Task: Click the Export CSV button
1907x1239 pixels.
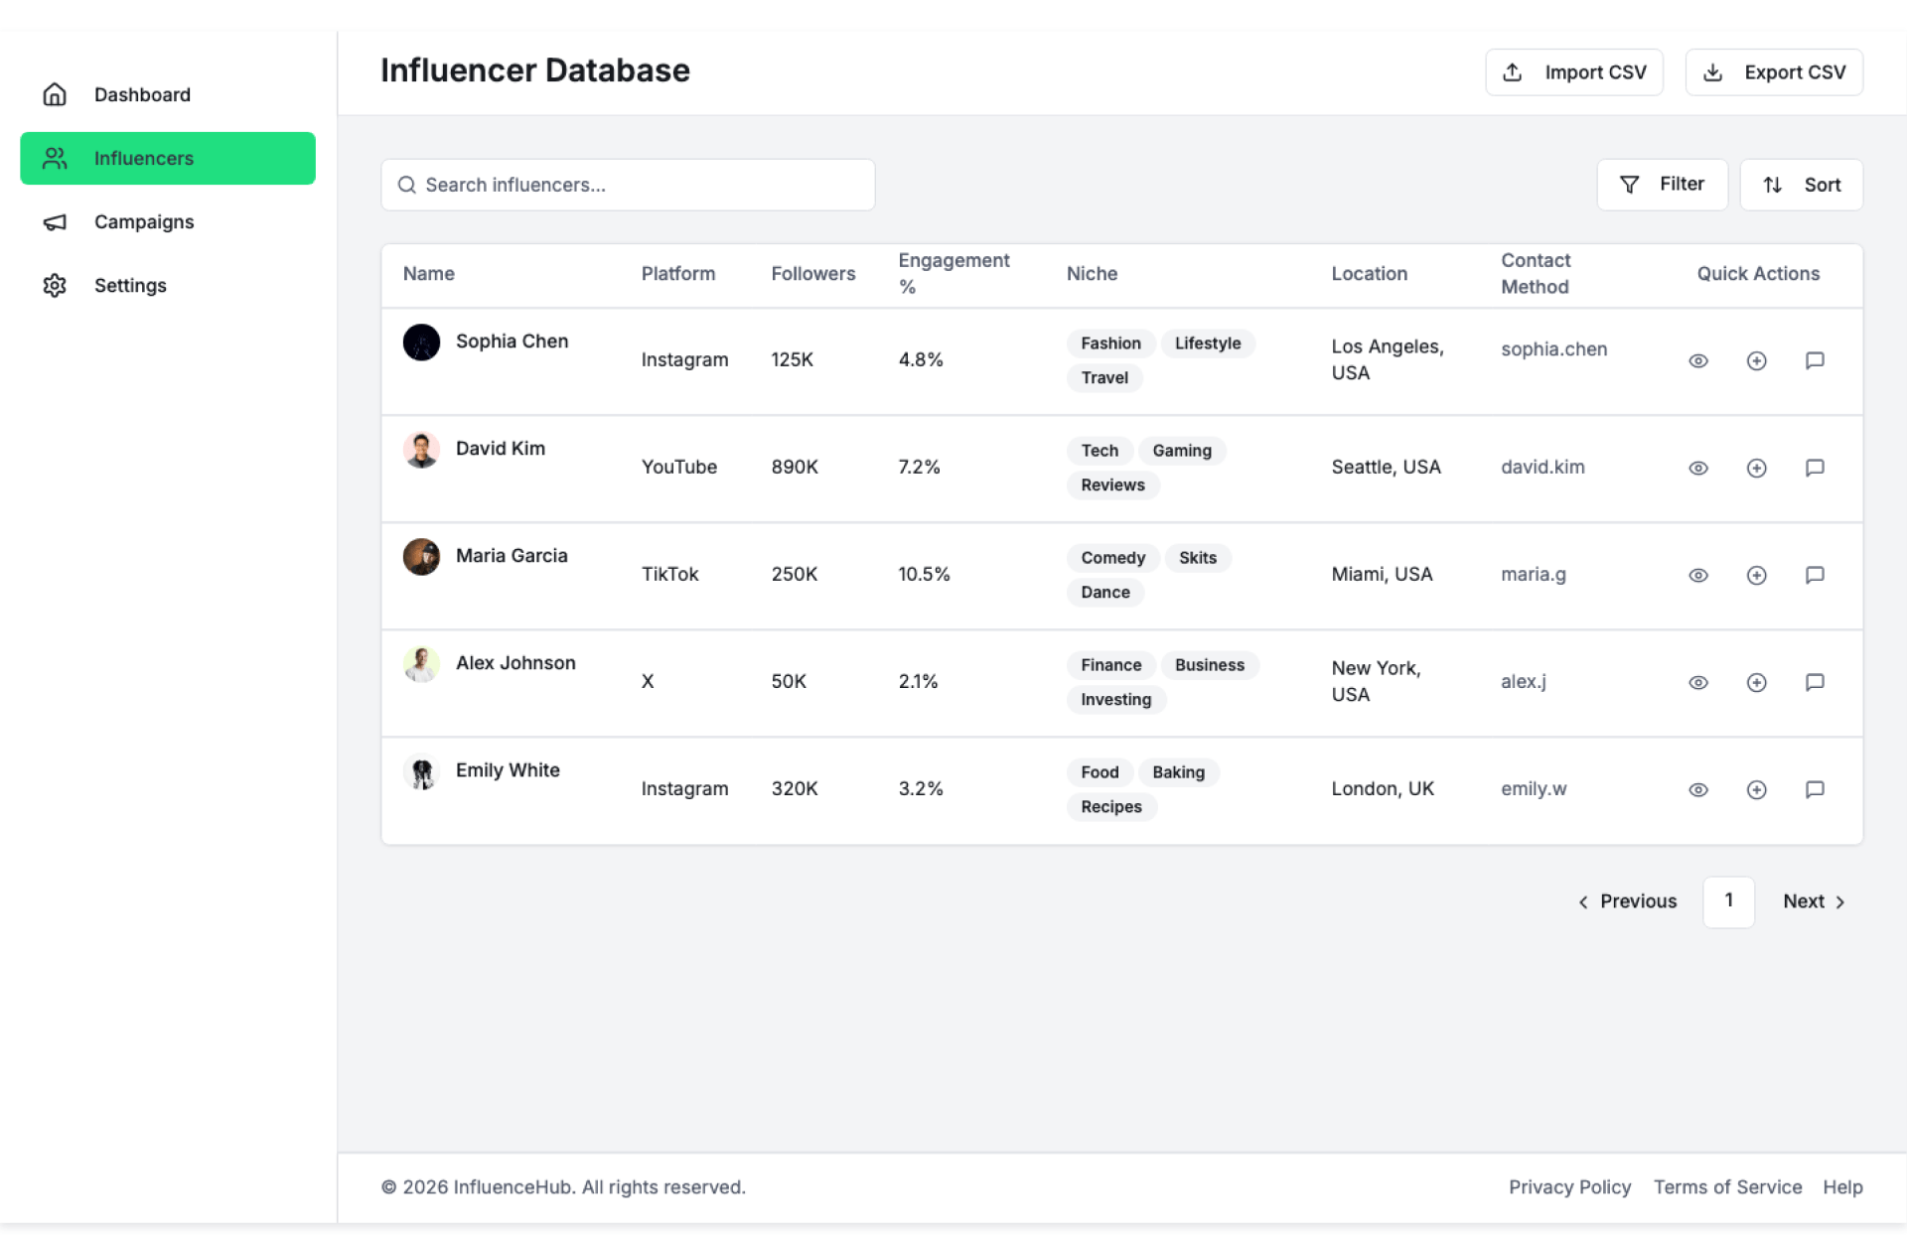Action: point(1774,72)
